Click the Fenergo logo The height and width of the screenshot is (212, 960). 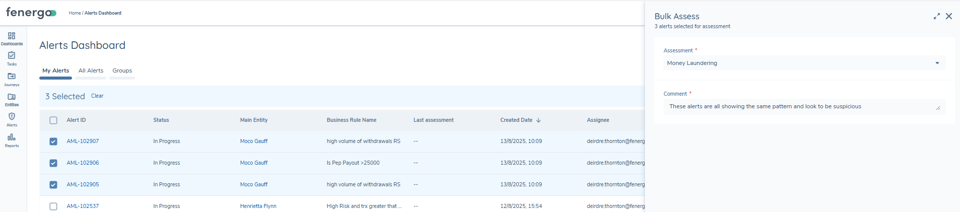coord(31,13)
